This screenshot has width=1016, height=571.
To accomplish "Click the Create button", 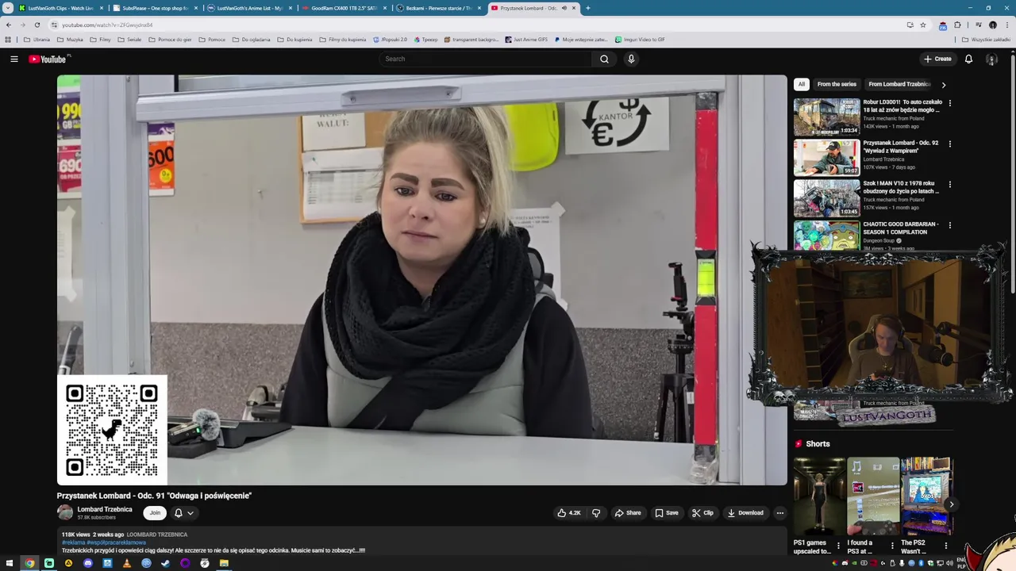I will point(937,59).
